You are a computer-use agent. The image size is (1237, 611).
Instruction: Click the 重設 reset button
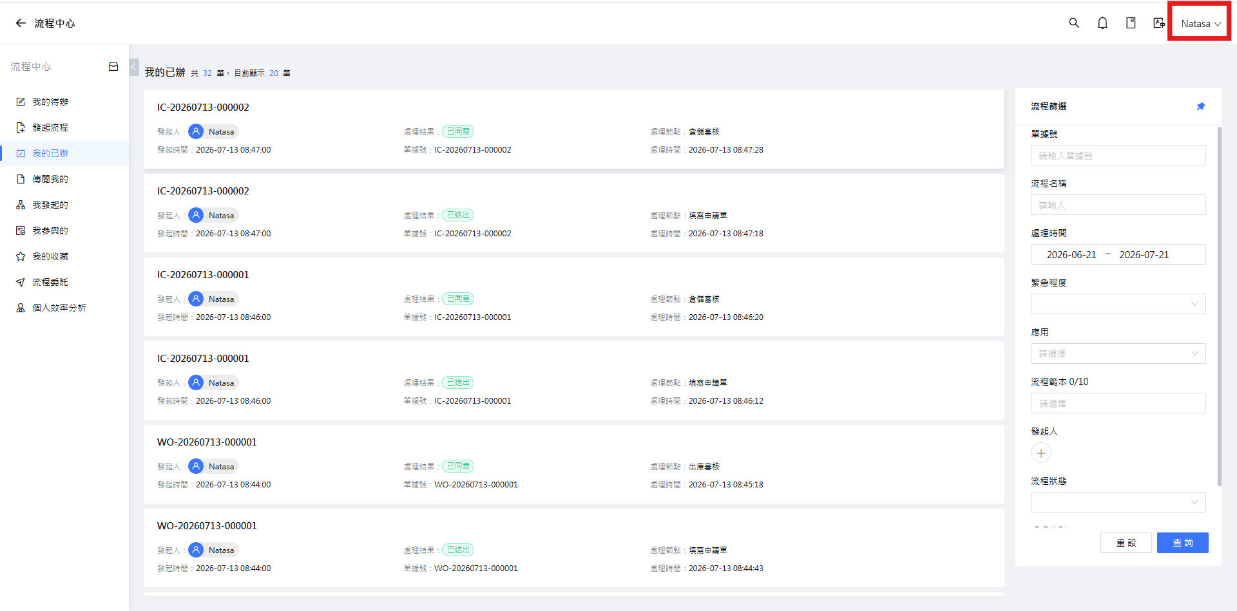[x=1126, y=543]
